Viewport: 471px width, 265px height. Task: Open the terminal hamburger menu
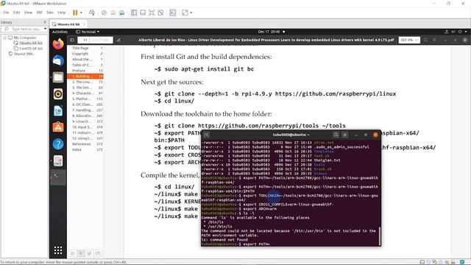[x=345, y=135]
